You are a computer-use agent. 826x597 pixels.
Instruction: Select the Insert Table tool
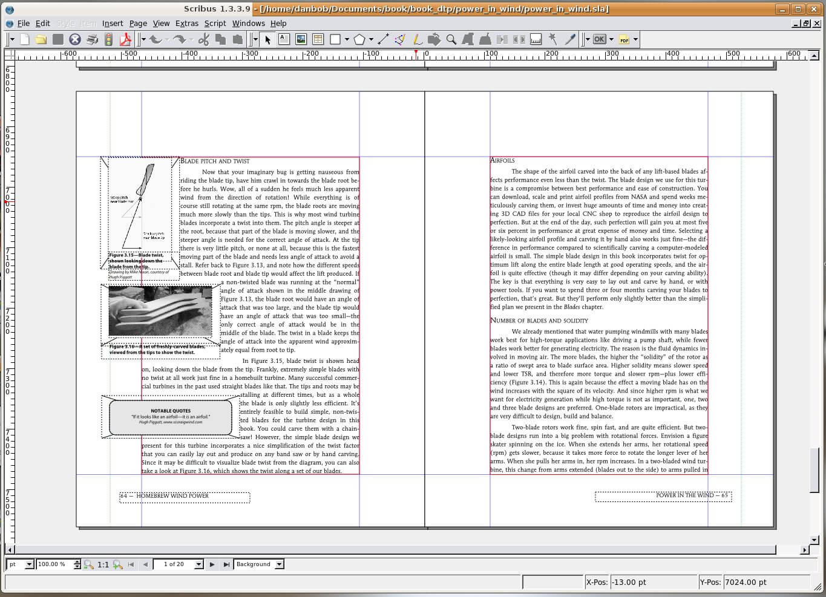pos(318,39)
